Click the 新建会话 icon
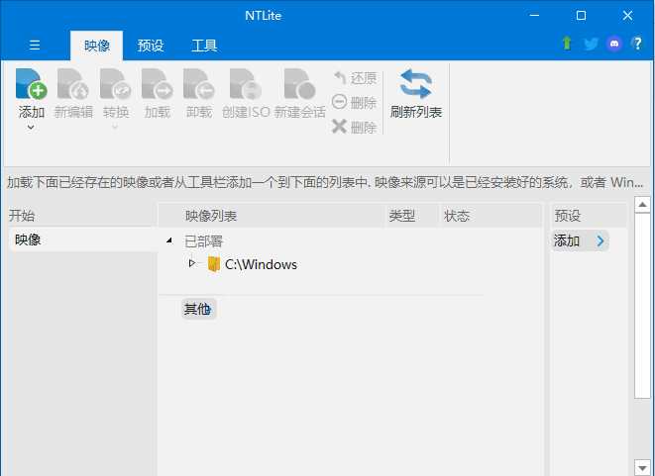The width and height of the screenshot is (655, 476). [300, 84]
